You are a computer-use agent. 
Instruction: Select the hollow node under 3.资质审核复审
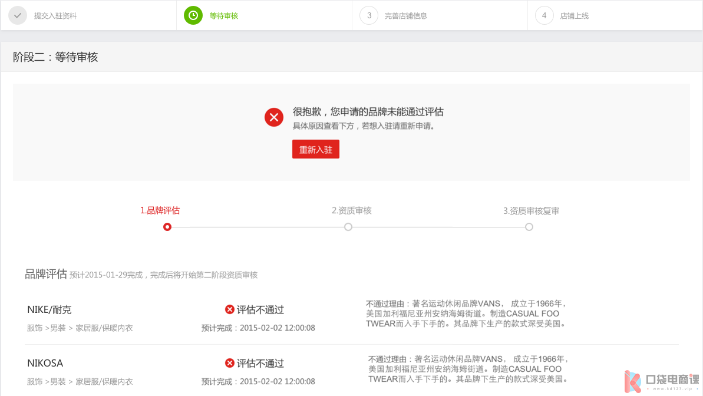[x=529, y=227]
